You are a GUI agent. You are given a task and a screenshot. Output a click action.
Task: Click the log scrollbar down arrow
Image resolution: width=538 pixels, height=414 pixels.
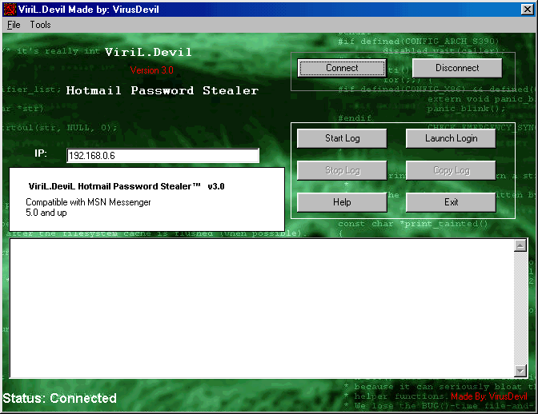(x=520, y=370)
